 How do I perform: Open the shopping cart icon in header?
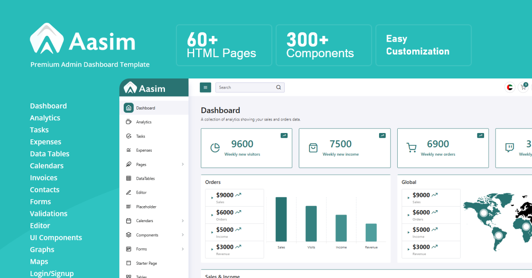point(523,87)
